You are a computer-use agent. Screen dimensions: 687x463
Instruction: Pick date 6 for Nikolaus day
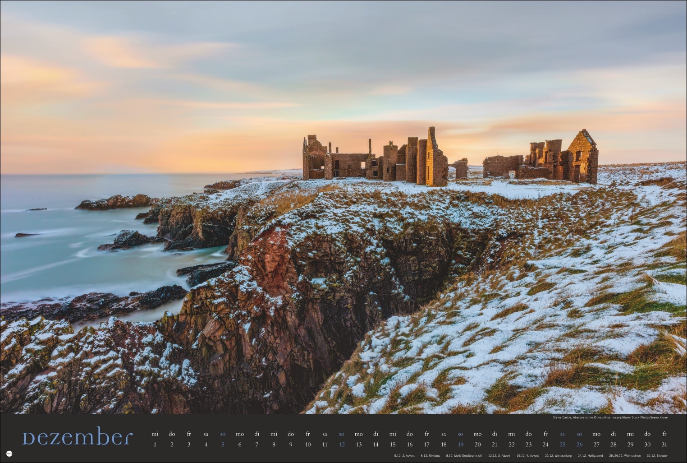(240, 444)
